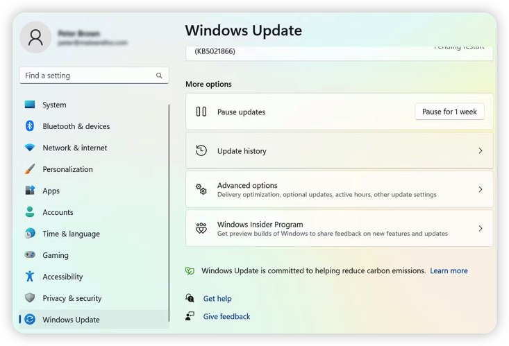Click the Windows Insider hearts icon

(x=201, y=228)
